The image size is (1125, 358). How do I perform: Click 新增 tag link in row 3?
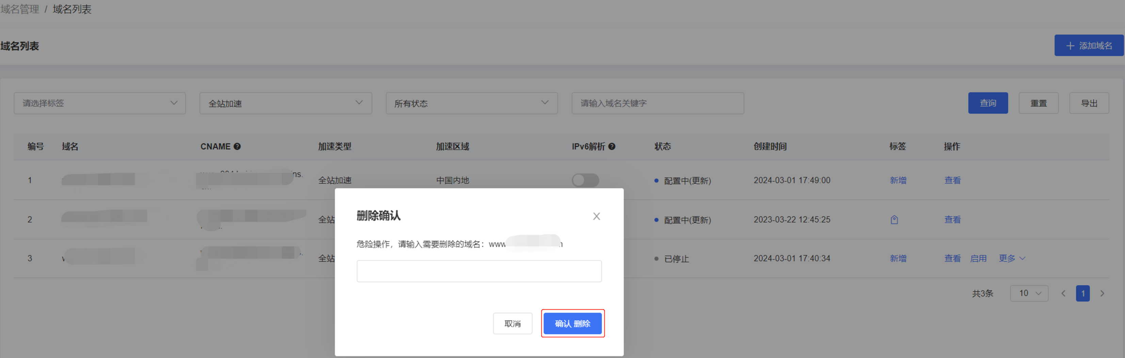click(x=898, y=258)
